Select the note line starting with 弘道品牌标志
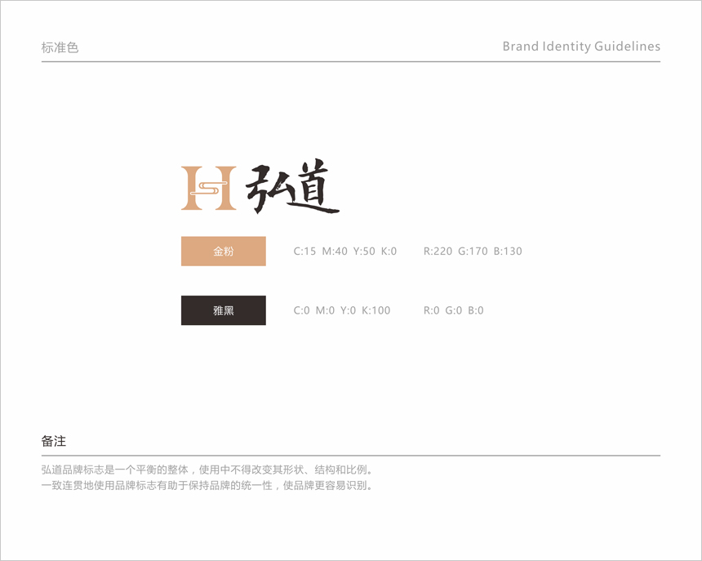The width and height of the screenshot is (702, 561). click(207, 470)
